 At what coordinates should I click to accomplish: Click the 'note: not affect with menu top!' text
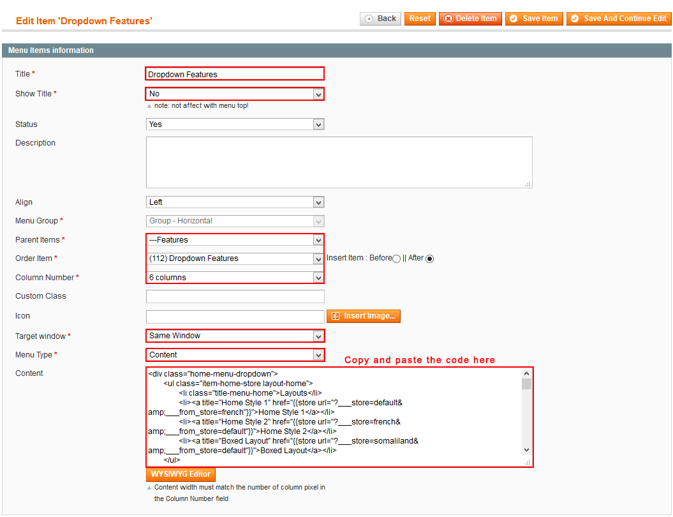(x=202, y=105)
